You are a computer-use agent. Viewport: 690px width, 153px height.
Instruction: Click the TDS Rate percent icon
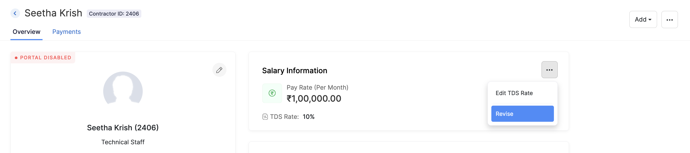click(265, 117)
